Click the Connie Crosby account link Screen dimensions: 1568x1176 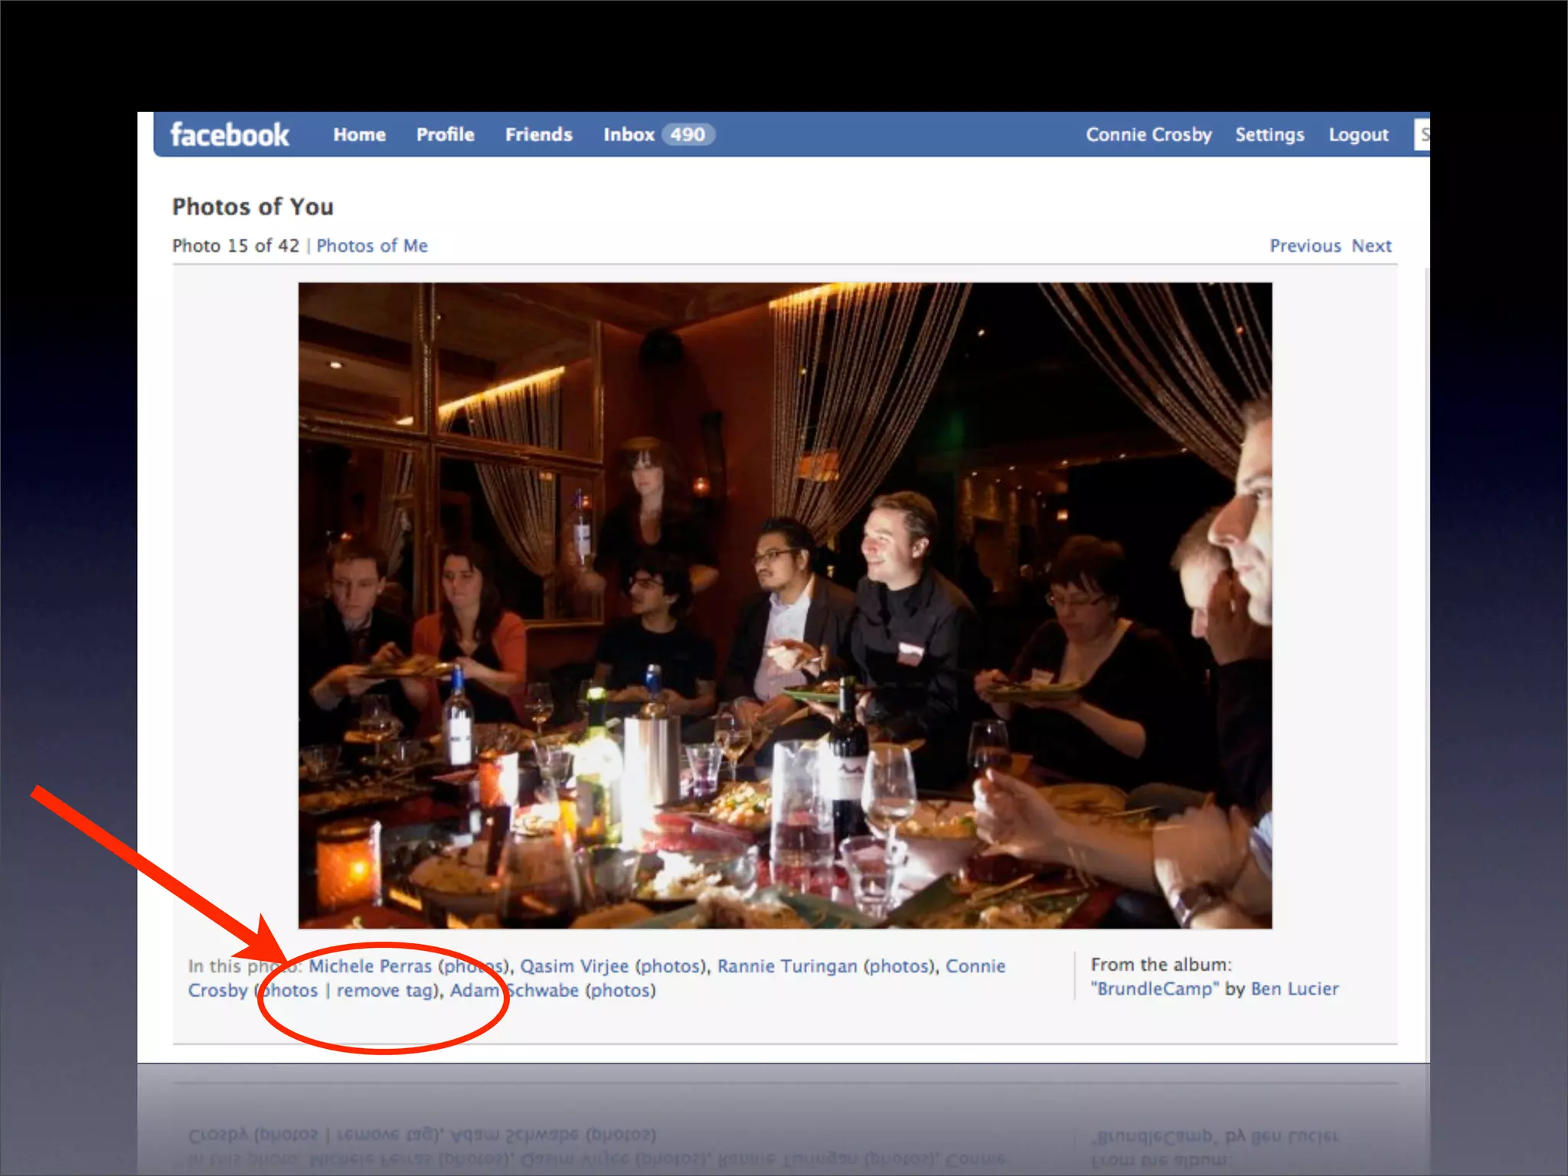pos(1148,135)
